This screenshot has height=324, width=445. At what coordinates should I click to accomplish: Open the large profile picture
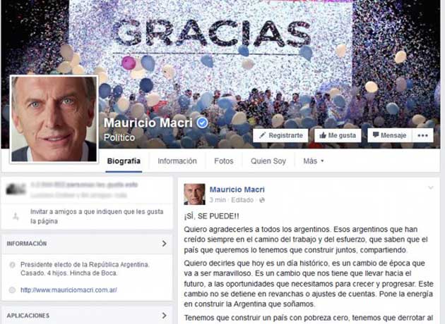pyautogui.click(x=54, y=119)
